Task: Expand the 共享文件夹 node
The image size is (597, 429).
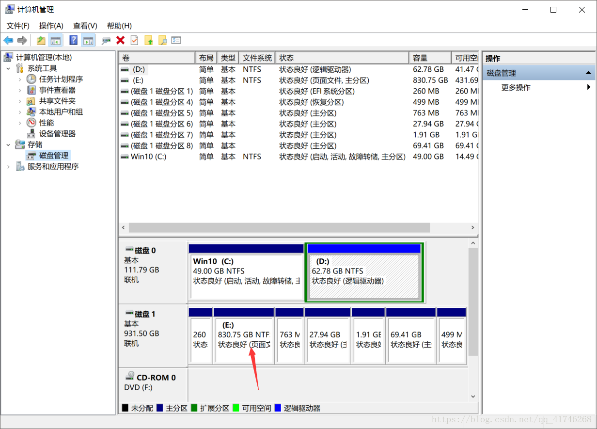Action: click(20, 101)
